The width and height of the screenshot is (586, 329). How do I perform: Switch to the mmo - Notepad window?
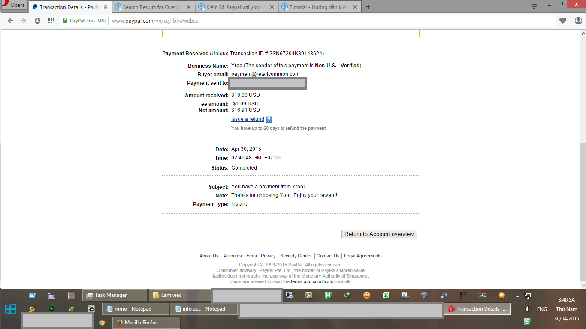[136, 309]
